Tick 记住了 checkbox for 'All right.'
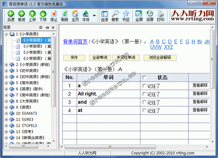 [144, 94]
